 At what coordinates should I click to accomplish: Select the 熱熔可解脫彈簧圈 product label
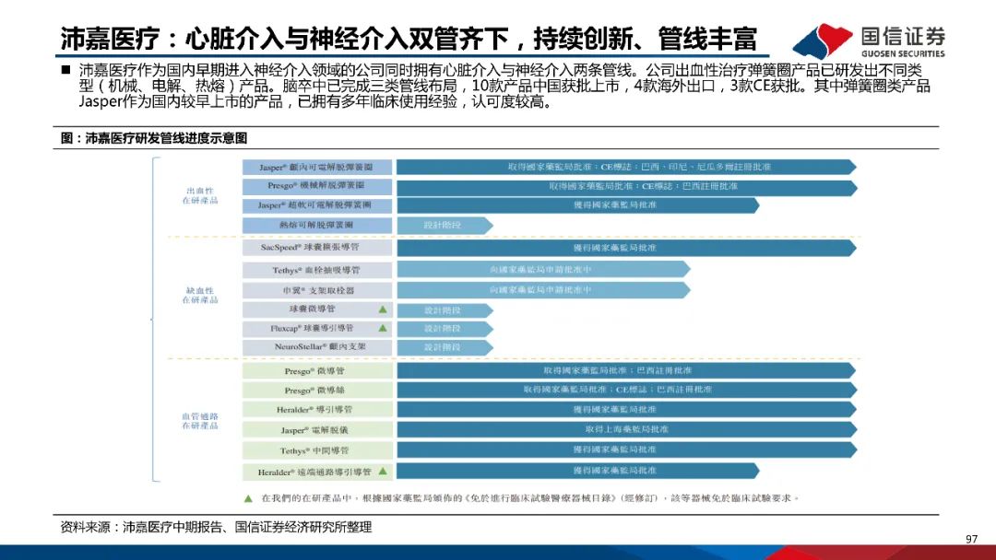click(317, 225)
